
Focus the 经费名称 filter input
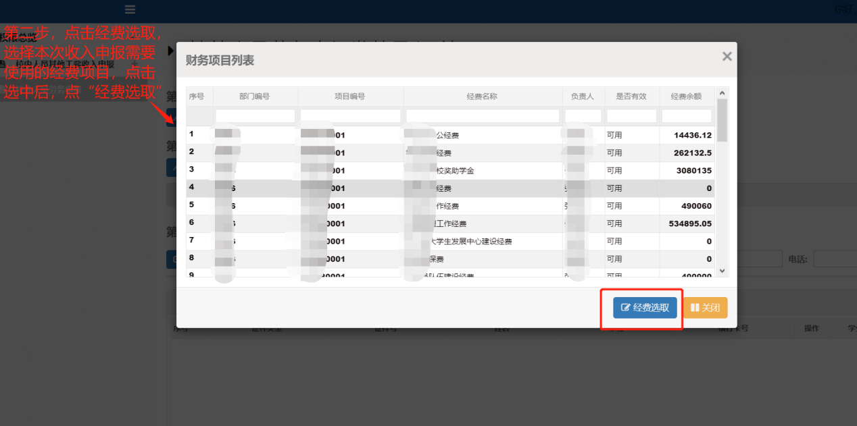point(483,116)
